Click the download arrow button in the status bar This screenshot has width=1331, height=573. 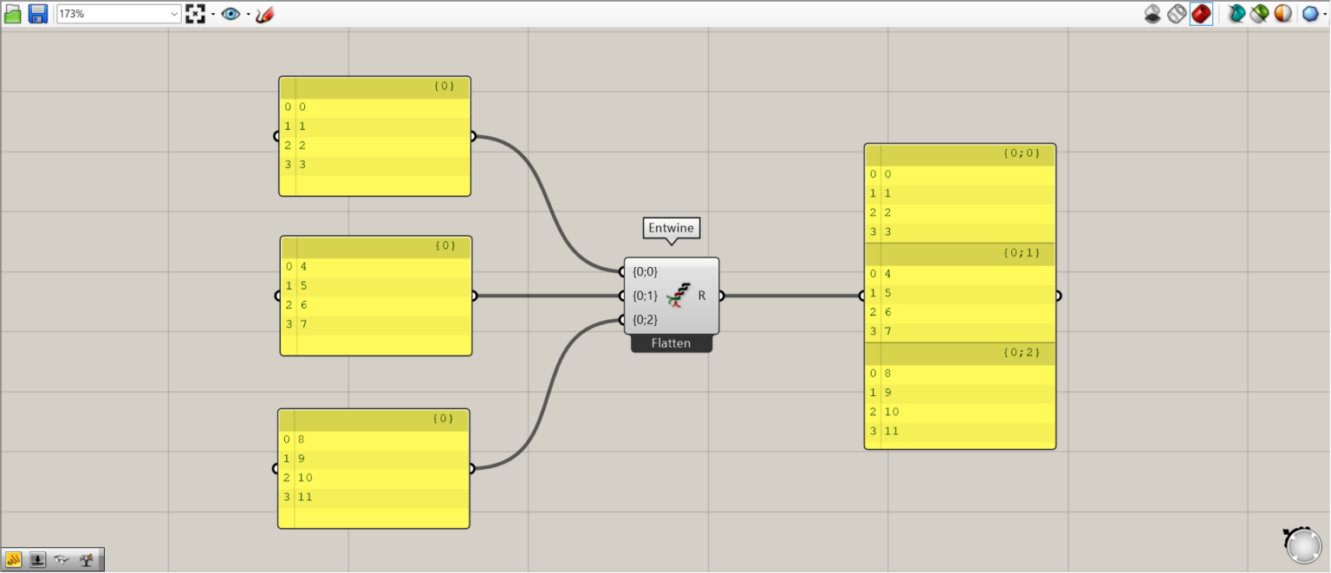pos(37,559)
